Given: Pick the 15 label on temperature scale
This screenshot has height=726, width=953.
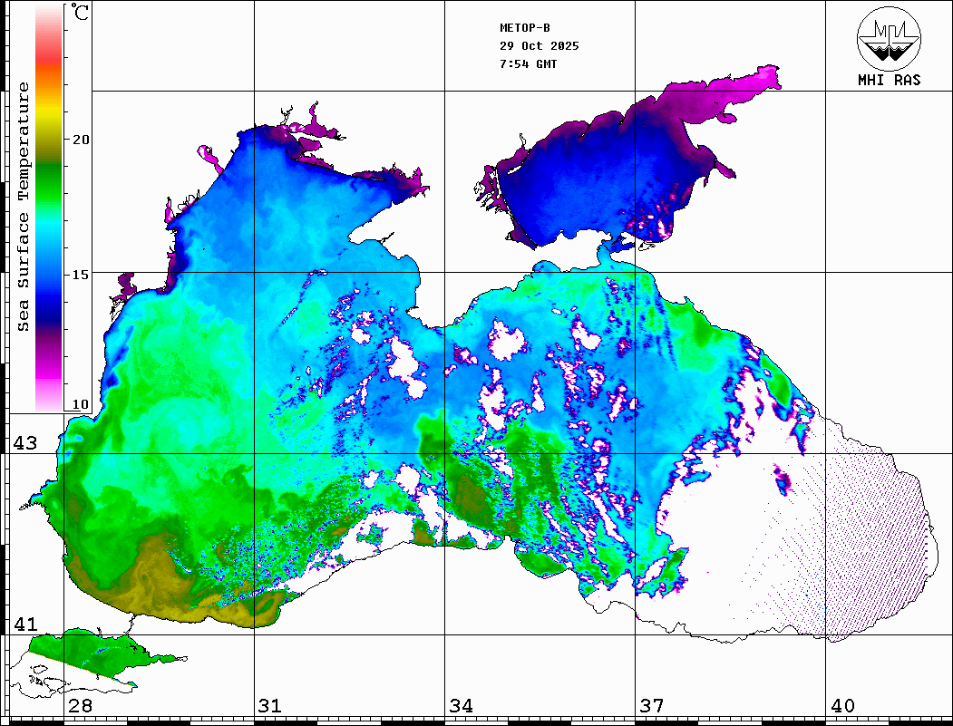Looking at the screenshot, I should 81,274.
